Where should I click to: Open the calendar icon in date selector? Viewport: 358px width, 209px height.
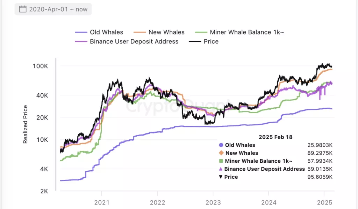23,9
